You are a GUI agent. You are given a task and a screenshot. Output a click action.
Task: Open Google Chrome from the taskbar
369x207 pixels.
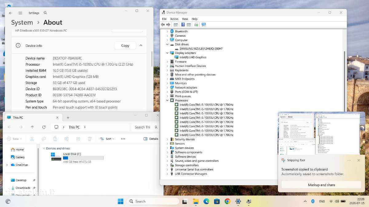click(x=227, y=201)
